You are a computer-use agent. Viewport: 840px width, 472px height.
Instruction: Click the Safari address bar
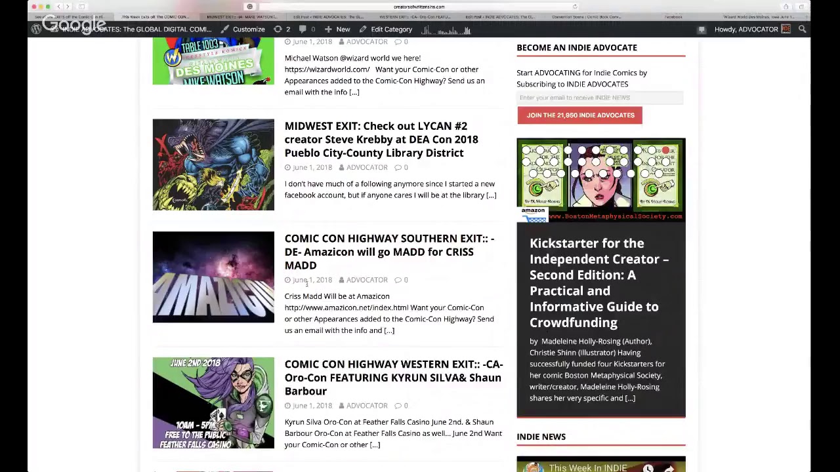coord(419,7)
